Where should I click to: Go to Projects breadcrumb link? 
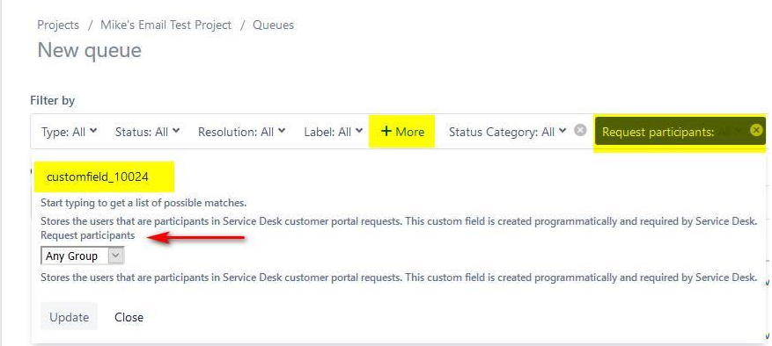58,25
